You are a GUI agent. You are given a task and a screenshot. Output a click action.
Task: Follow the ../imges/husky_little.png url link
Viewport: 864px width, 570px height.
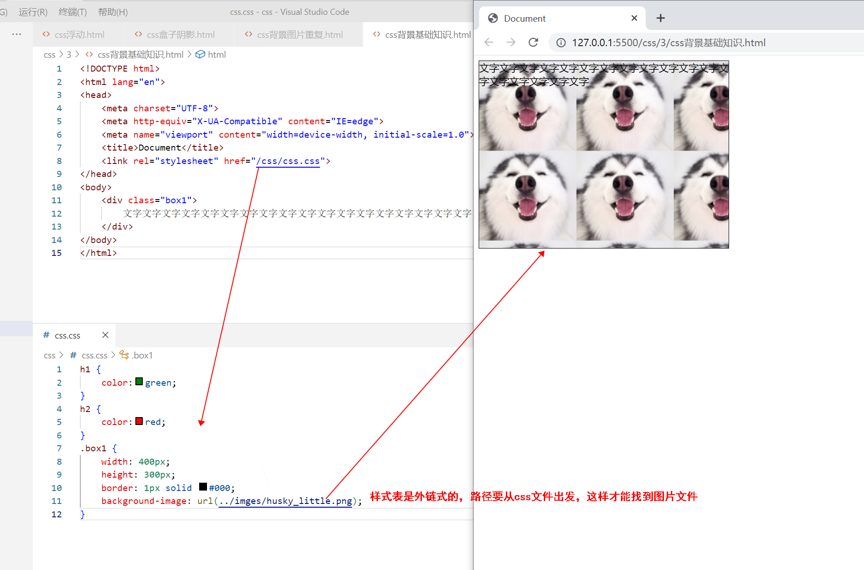click(286, 501)
